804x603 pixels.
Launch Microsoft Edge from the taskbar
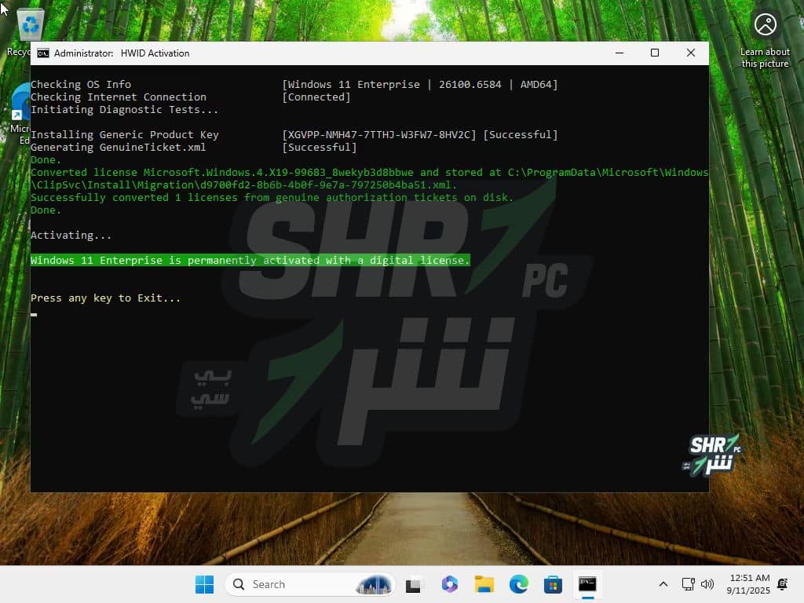[x=518, y=584]
